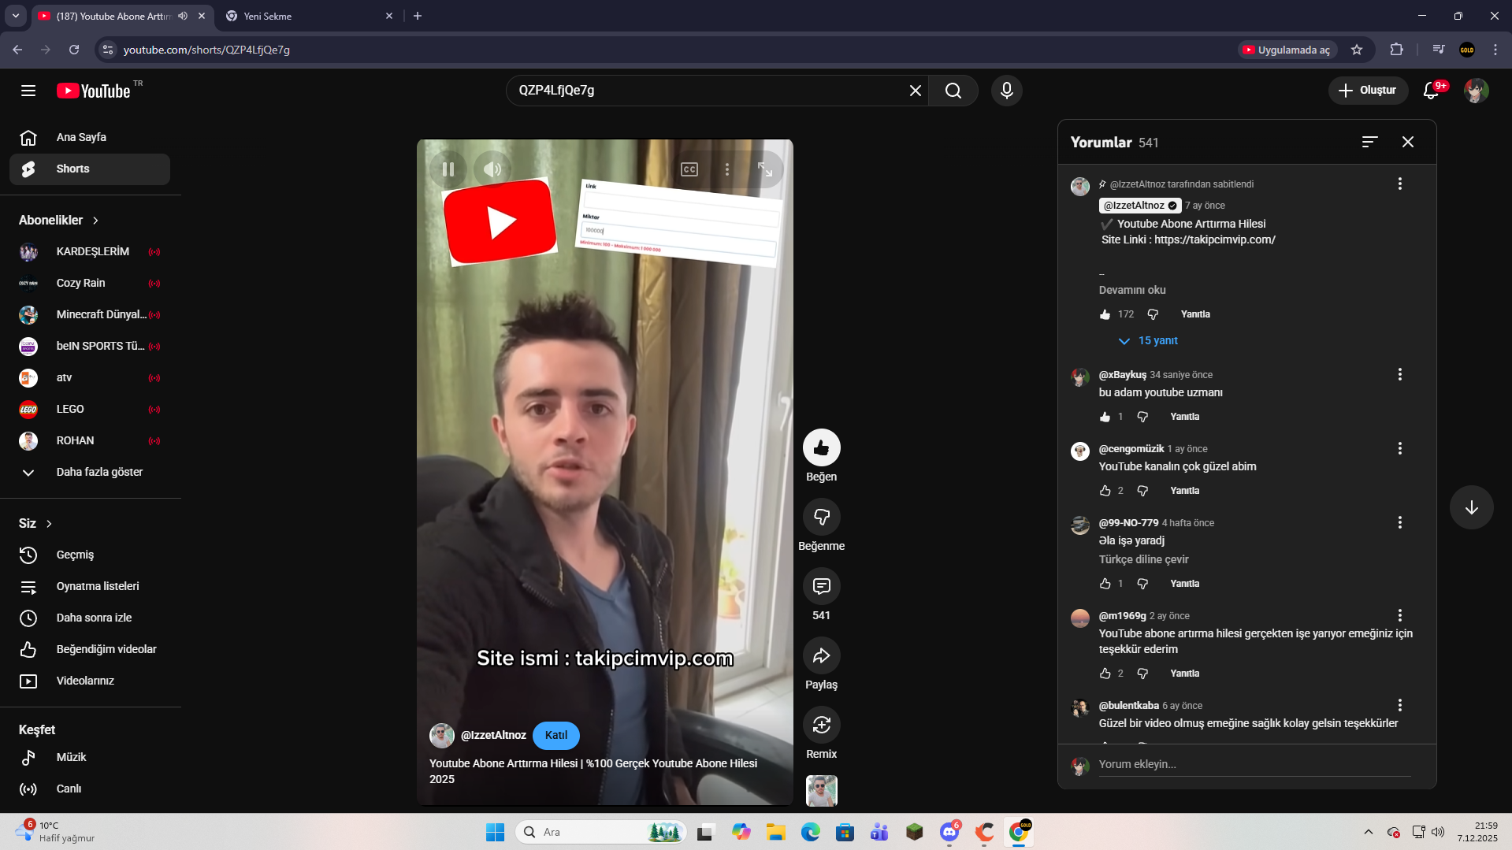The width and height of the screenshot is (1512, 850).
Task: Open comments via the 541 comment icon
Action: click(821, 586)
